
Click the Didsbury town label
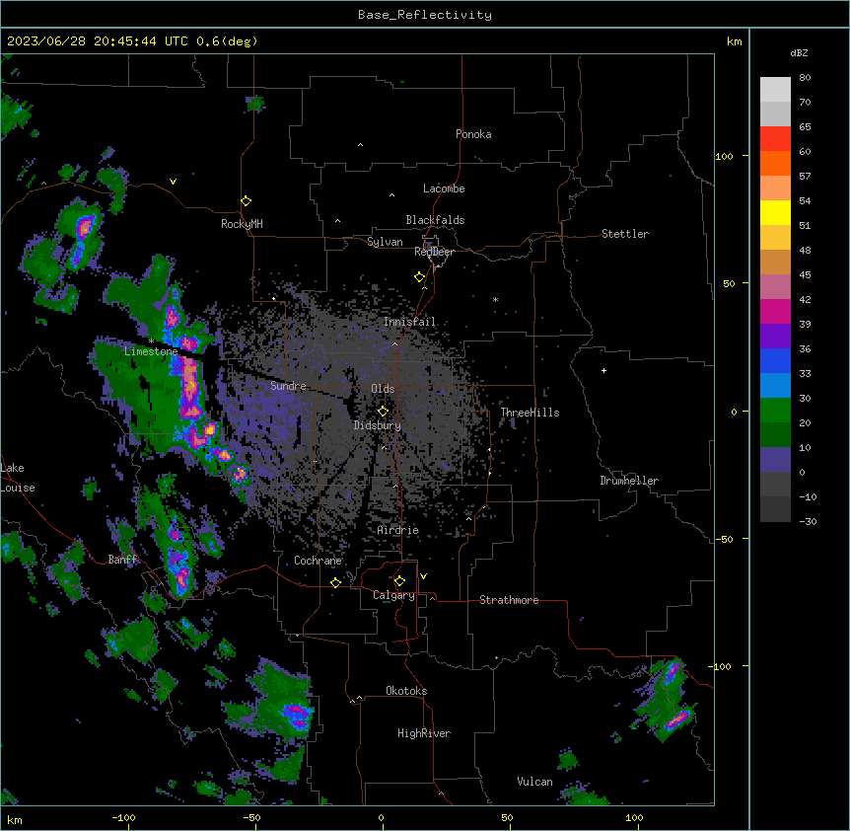point(378,425)
